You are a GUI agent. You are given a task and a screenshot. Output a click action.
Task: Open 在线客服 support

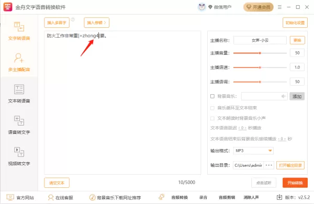[61, 198]
